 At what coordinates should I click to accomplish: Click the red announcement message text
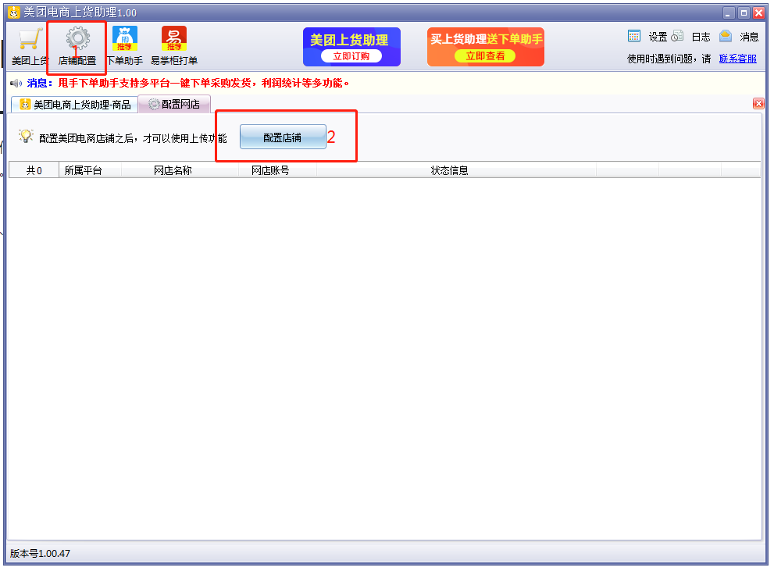pos(204,83)
